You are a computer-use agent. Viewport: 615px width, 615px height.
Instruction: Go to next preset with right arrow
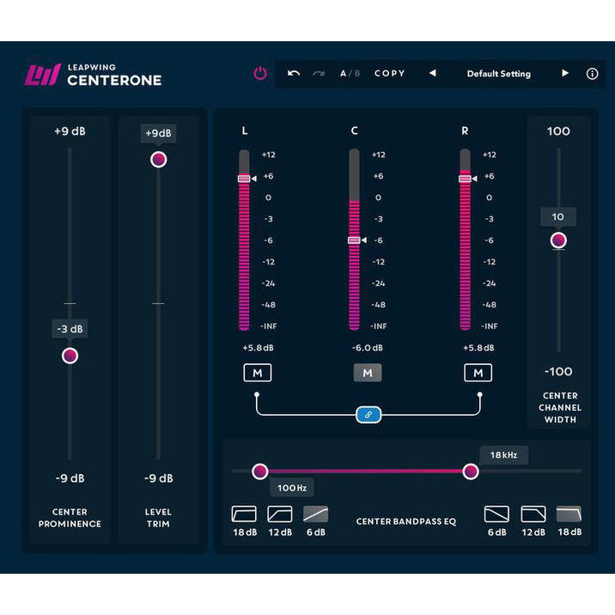tap(565, 73)
